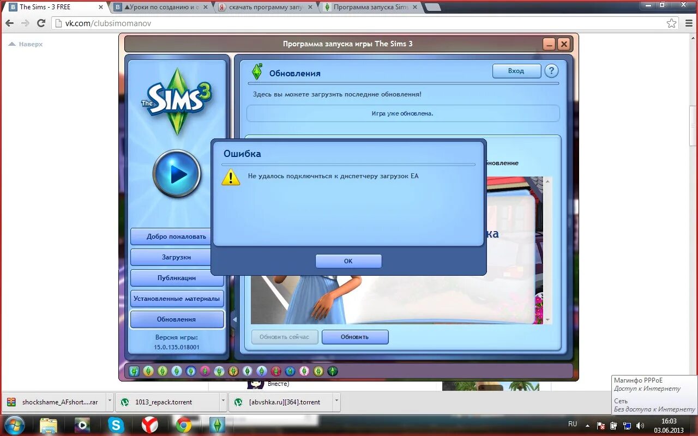Viewport: 698px width, 436px height.
Task: Reload the vk.com page
Action: pos(41,23)
